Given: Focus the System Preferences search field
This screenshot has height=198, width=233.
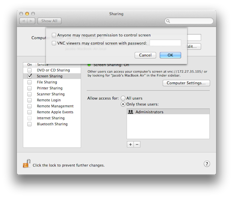Looking at the screenshot, I should tap(189, 21).
